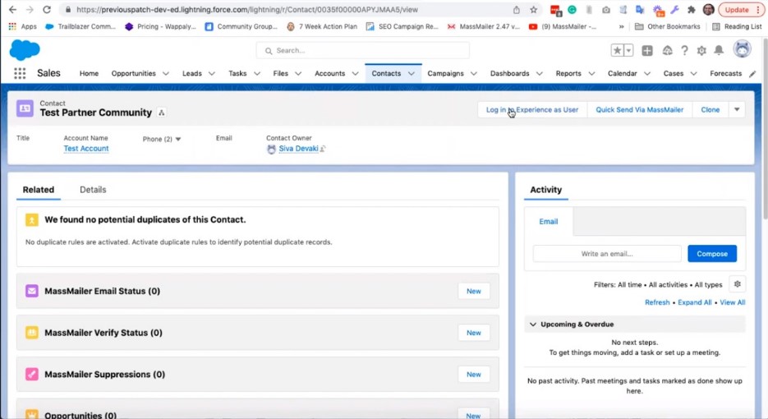Open the Dashboards tab
Image resolution: width=768 pixels, height=419 pixels.
[509, 73]
